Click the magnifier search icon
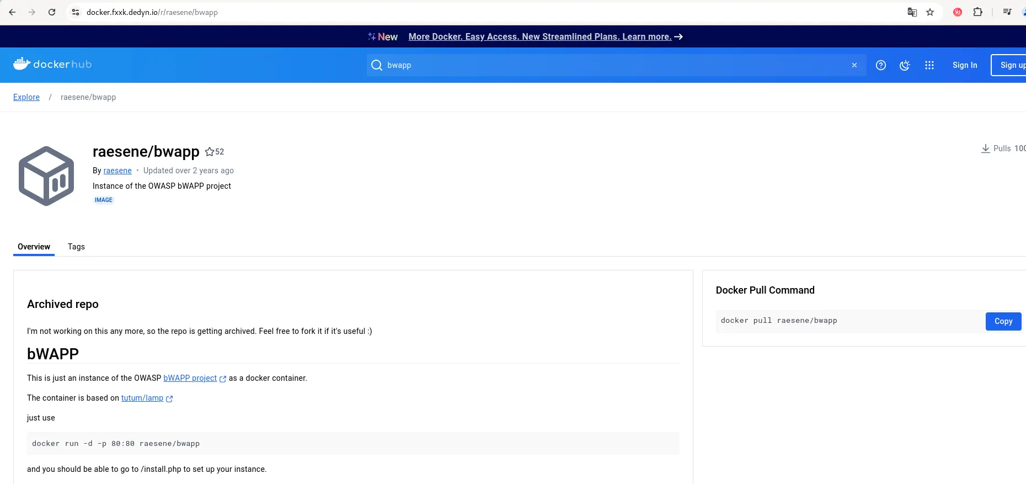The height and width of the screenshot is (484, 1026). (377, 65)
